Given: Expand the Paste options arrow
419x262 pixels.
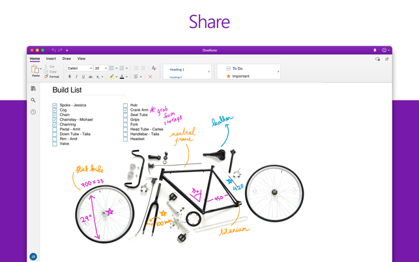Looking at the screenshot, I should pos(40,69).
